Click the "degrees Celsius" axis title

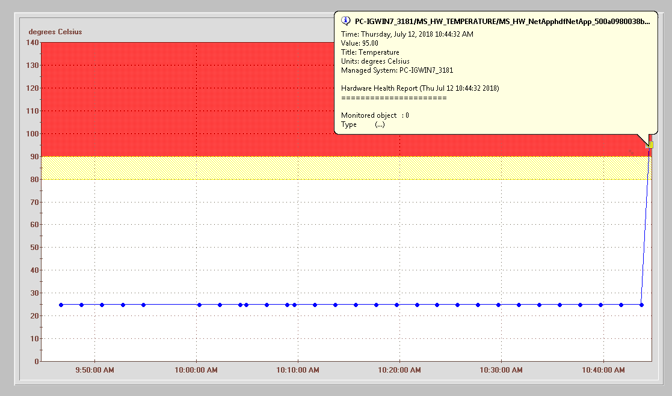tap(55, 32)
